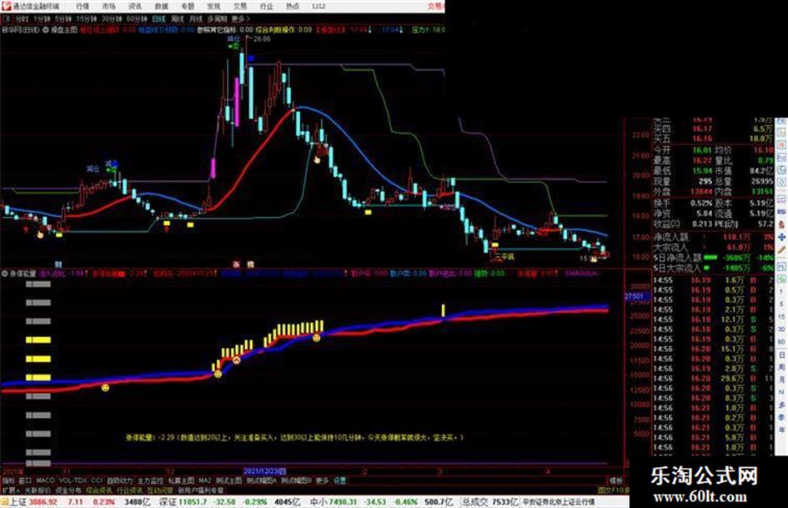
Task: Select the 指标 tab at bottom
Action: coord(8,480)
